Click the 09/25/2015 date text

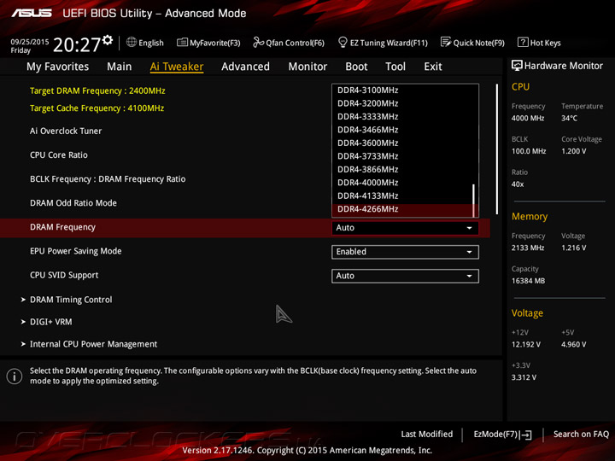point(29,42)
